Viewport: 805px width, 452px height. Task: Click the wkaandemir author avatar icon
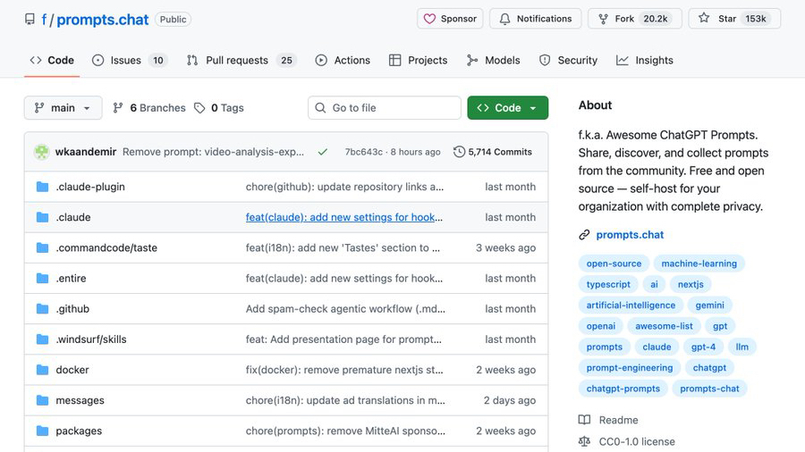click(41, 152)
